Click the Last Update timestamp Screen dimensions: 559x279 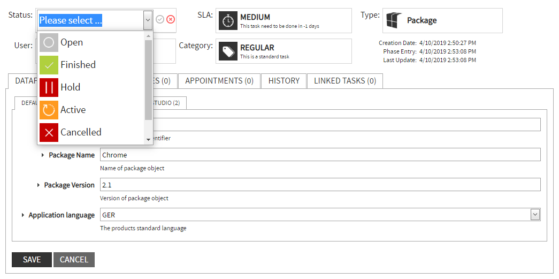pyautogui.click(x=447, y=60)
